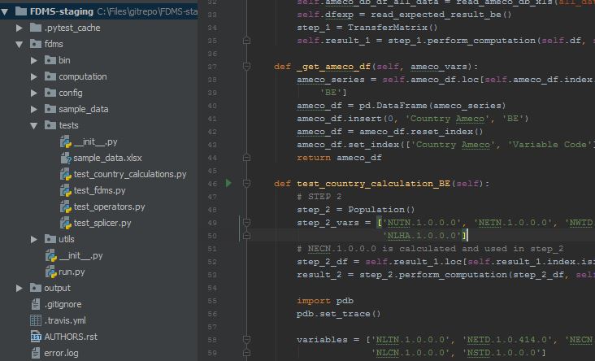Click Python icon of tests __init__.py
The height and width of the screenshot is (361, 595).
(x=66, y=141)
